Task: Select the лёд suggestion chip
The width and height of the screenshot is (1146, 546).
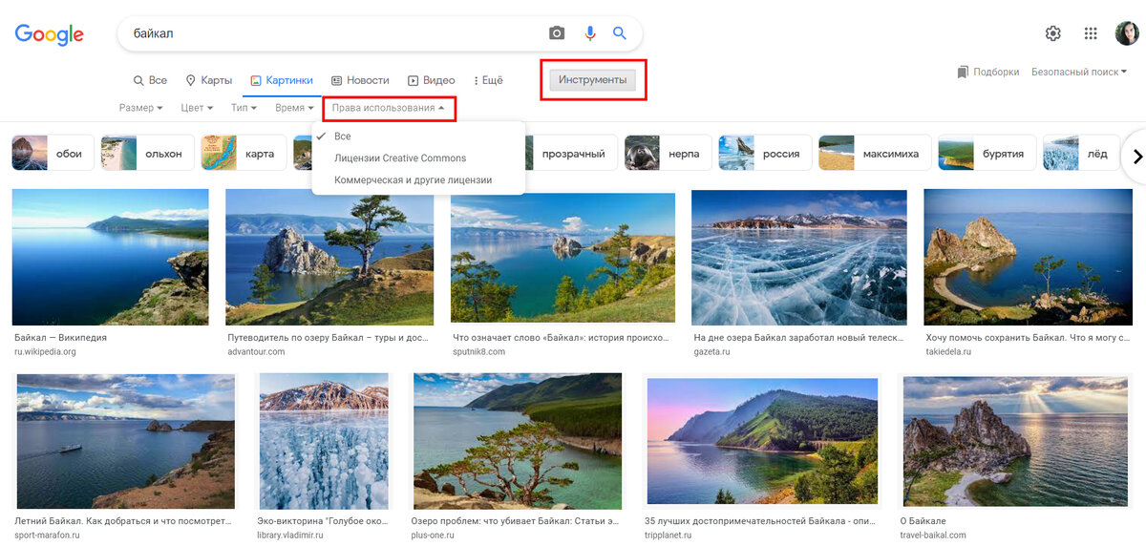Action: (1081, 153)
